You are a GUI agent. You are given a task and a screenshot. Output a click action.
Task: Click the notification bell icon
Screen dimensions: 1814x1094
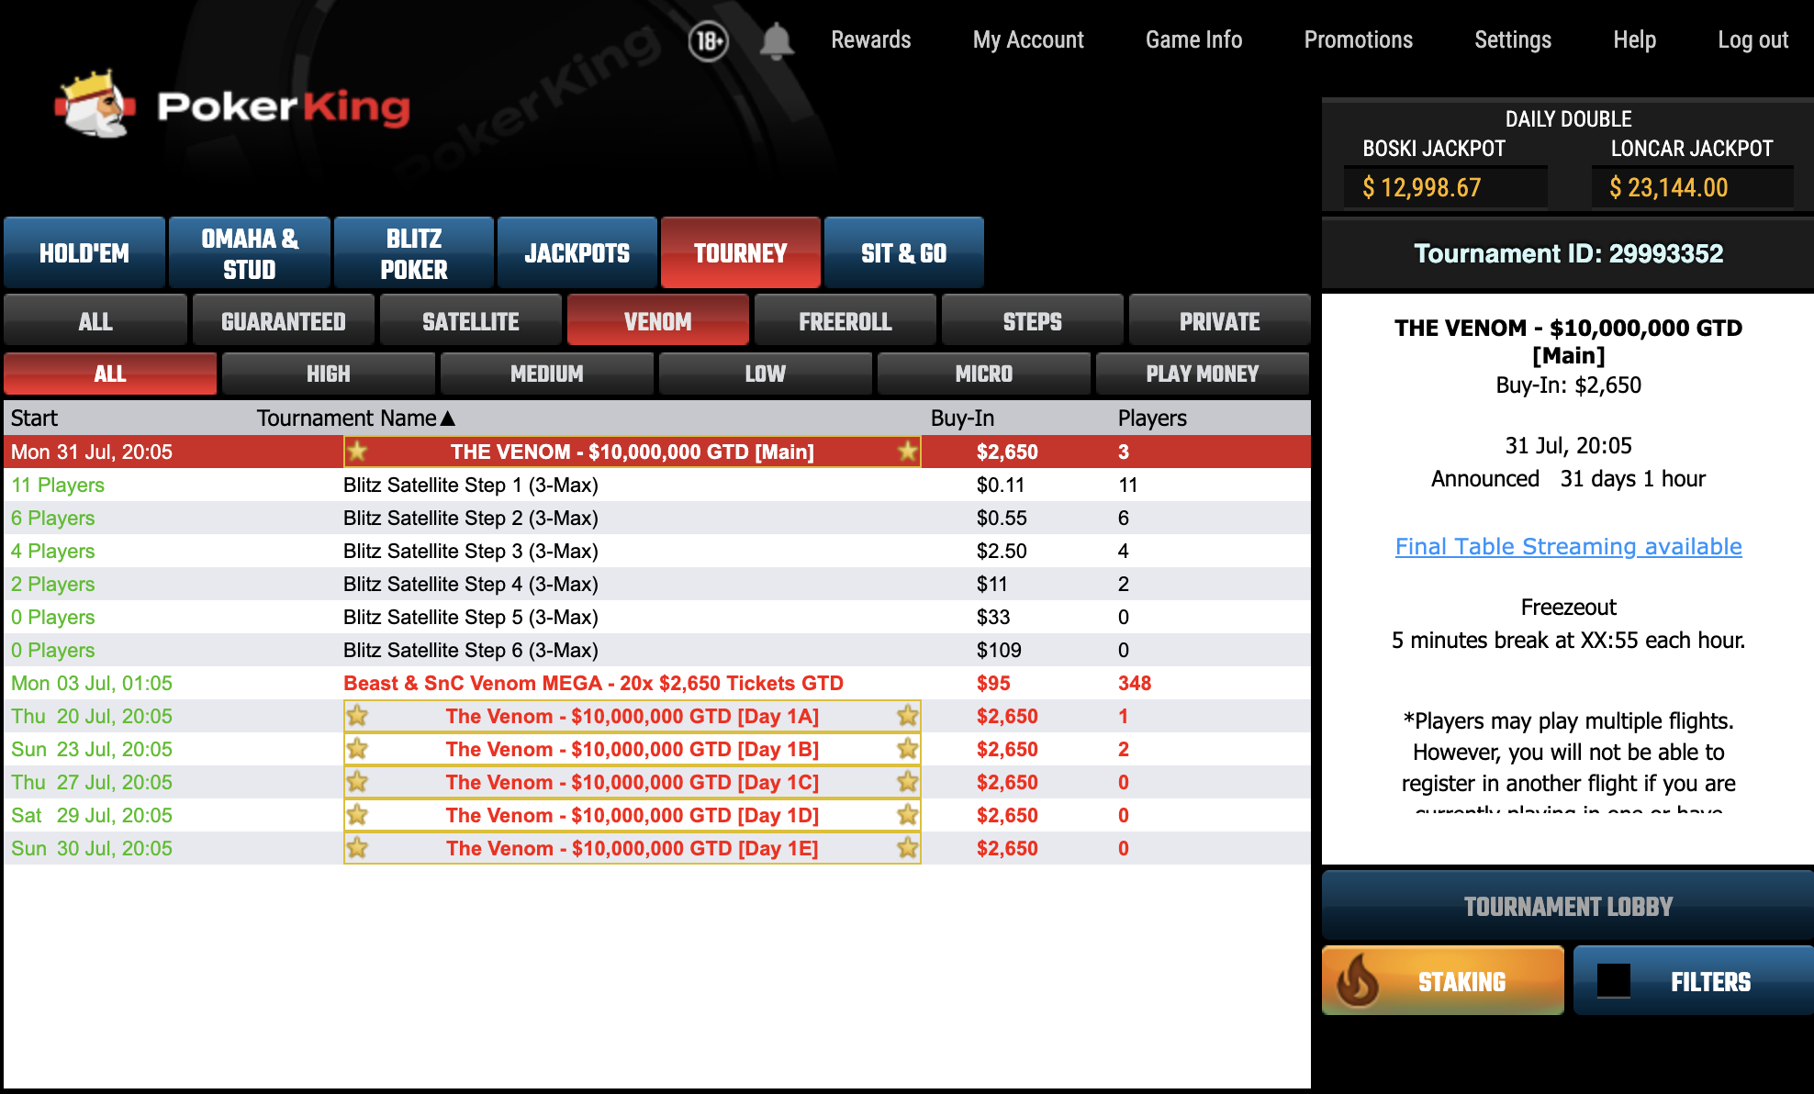[x=776, y=41]
